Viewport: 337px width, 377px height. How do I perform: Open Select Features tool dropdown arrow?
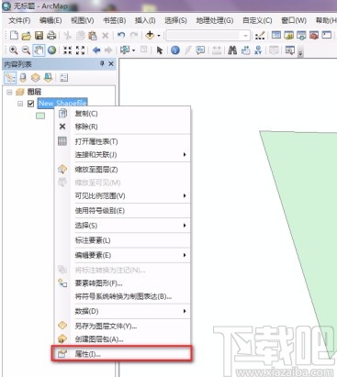coord(134,50)
